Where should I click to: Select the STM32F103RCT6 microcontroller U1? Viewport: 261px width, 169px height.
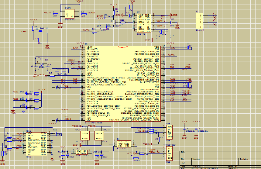coord(123,84)
